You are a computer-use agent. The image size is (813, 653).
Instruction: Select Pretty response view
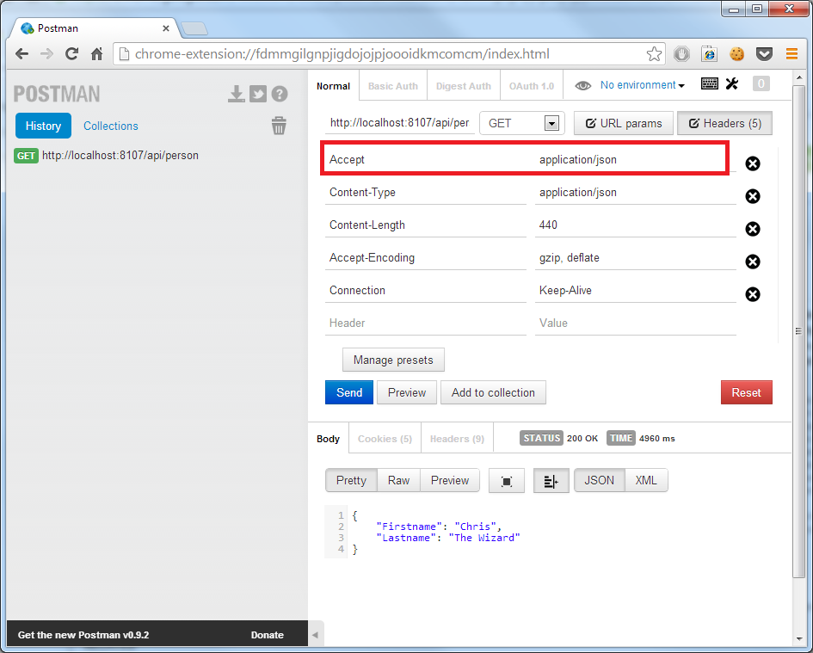tap(351, 480)
